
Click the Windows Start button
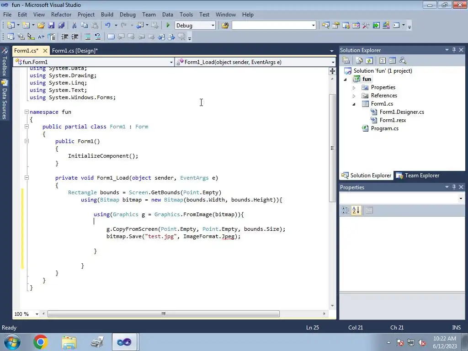(12, 342)
